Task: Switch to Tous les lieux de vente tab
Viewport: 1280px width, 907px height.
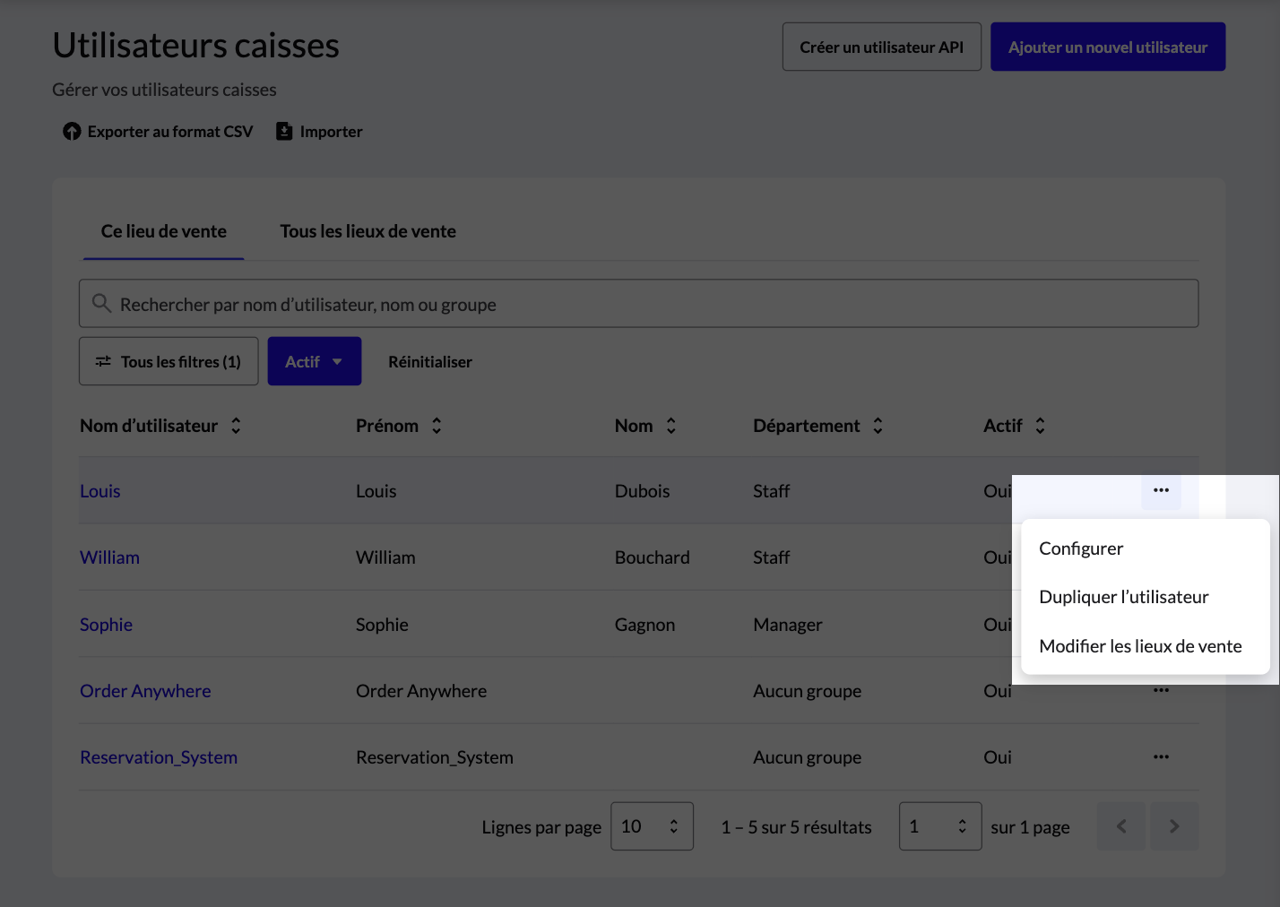Action: 368,231
